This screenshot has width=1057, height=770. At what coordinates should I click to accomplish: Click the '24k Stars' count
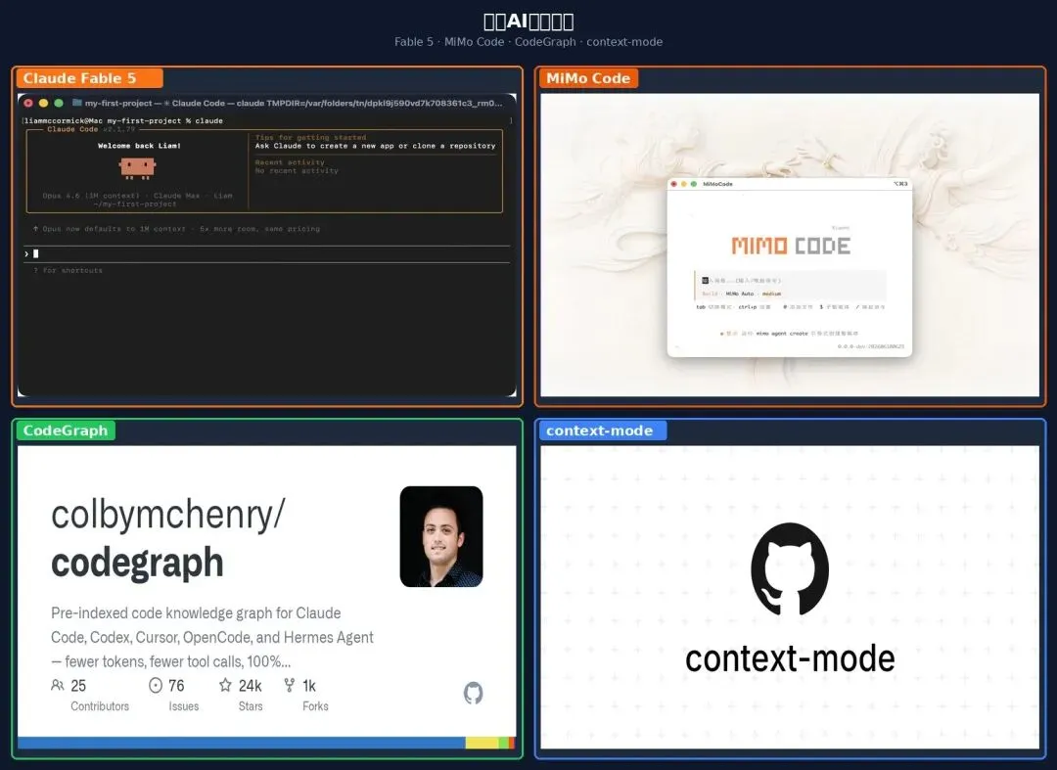point(241,695)
